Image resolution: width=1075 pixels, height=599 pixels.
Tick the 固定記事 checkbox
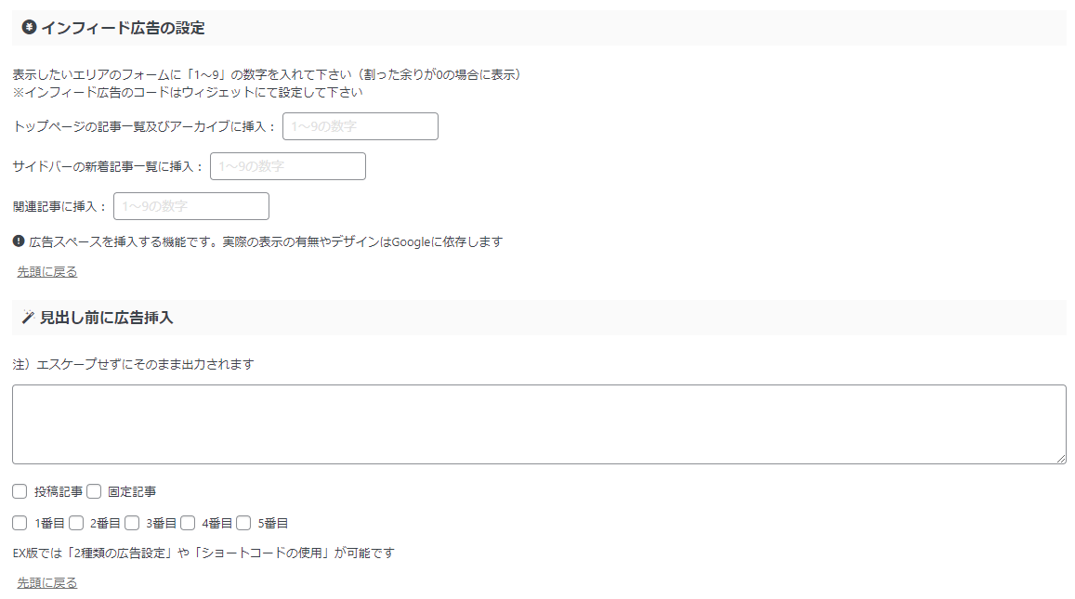tap(94, 491)
